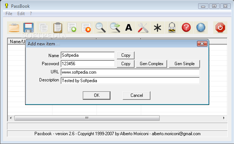This screenshot has height=144, width=234.
Task: Click the Description field Tested by Softpedia
Action: 130,81
